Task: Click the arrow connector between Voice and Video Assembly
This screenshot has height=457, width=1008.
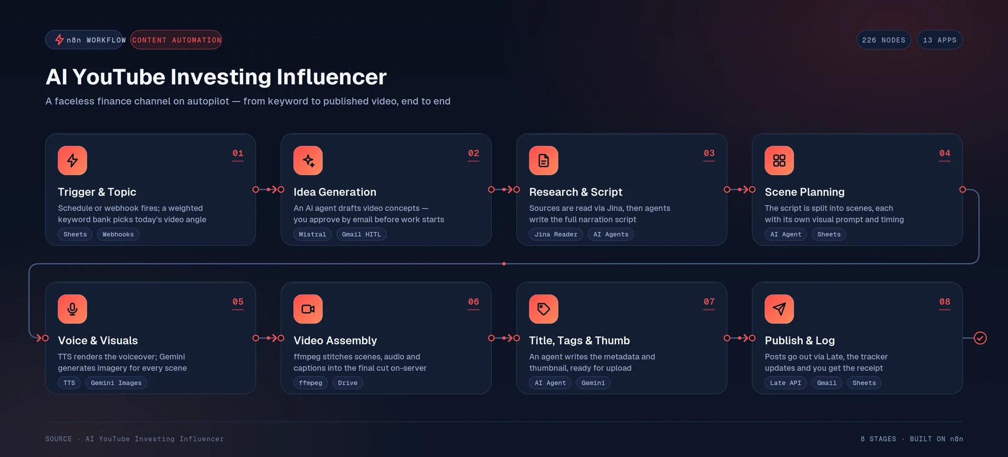Action: (x=268, y=338)
